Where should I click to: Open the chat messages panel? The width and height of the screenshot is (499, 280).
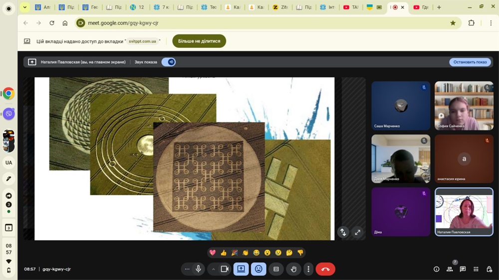(x=463, y=269)
